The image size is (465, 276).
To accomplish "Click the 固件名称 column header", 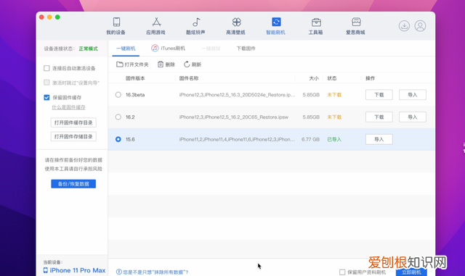I will click(189, 78).
